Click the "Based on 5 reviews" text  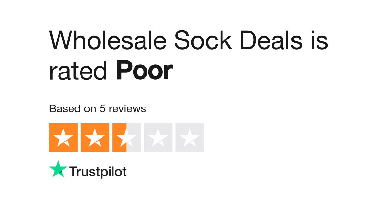coord(97,109)
